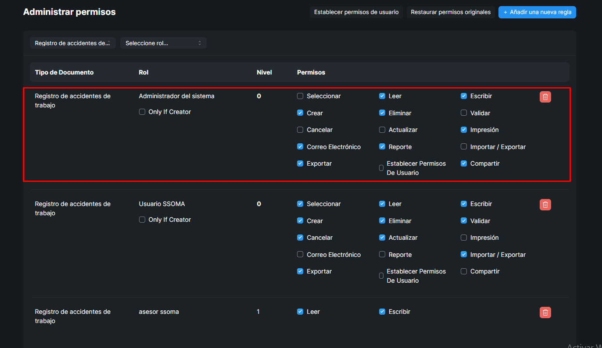Uncheck Escribir for the asesor ssoma role

click(x=382, y=312)
